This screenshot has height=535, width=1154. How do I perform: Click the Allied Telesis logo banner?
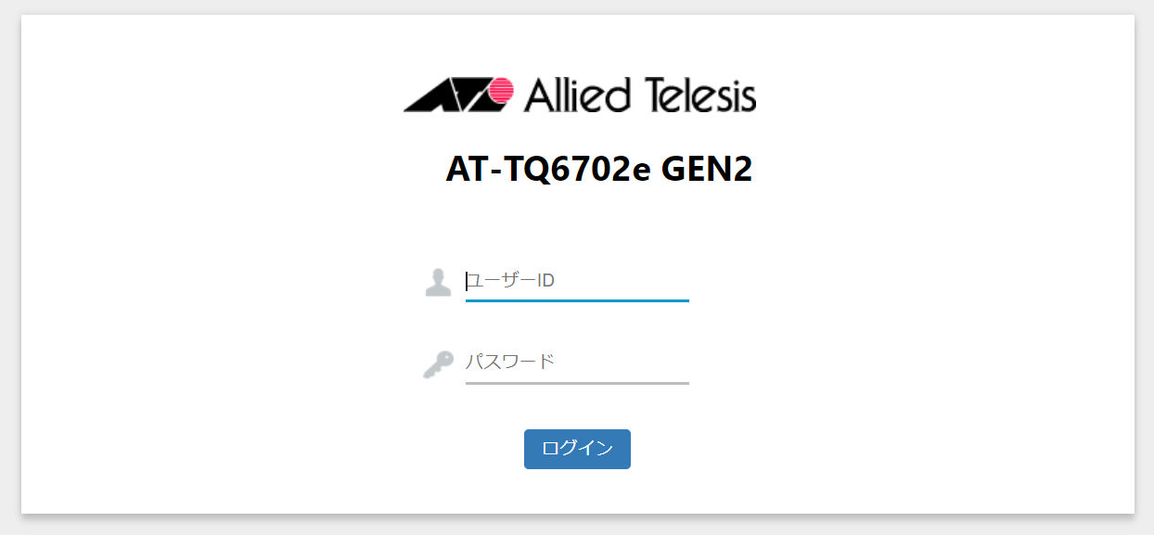(580, 95)
